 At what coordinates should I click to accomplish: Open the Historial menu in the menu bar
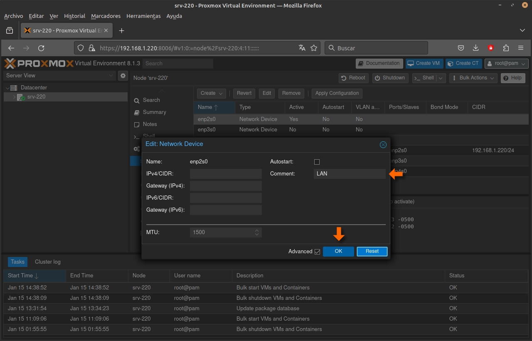pyautogui.click(x=74, y=16)
